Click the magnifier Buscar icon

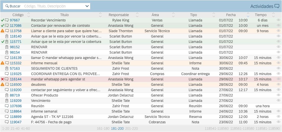pyautogui.click(x=7, y=6)
